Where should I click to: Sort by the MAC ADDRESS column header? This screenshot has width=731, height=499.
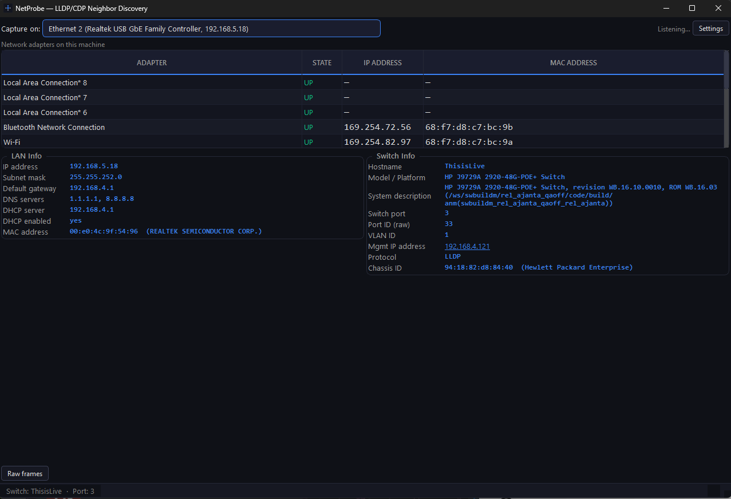pos(573,63)
